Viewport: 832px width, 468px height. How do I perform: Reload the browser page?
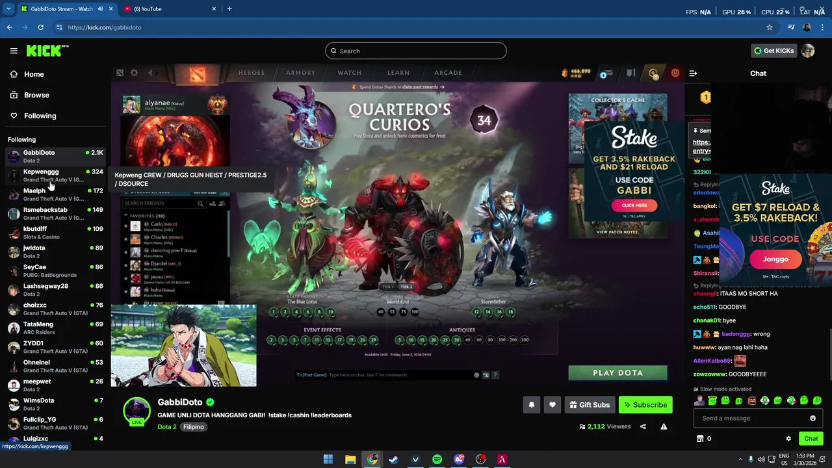[40, 27]
